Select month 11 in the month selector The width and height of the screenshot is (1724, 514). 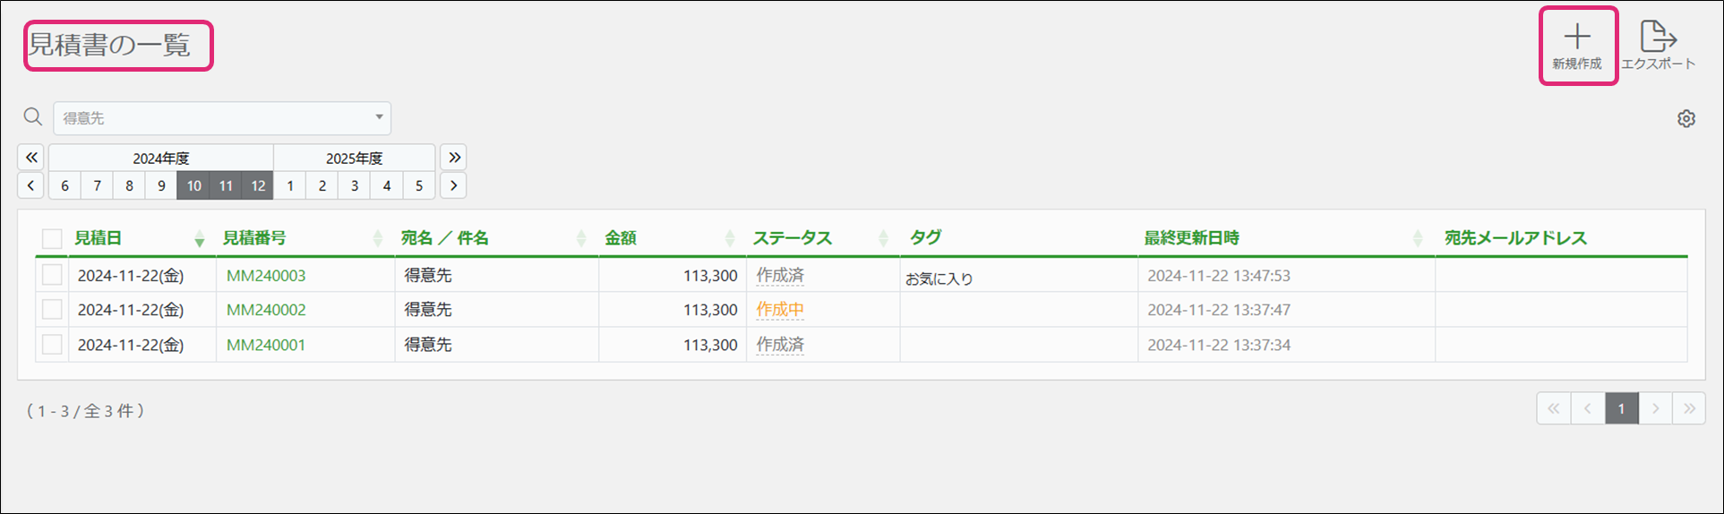(226, 185)
